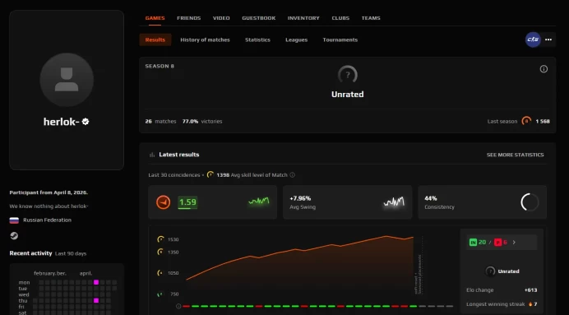
Task: Click the 1 568 last season Elo
Action: tap(543, 121)
